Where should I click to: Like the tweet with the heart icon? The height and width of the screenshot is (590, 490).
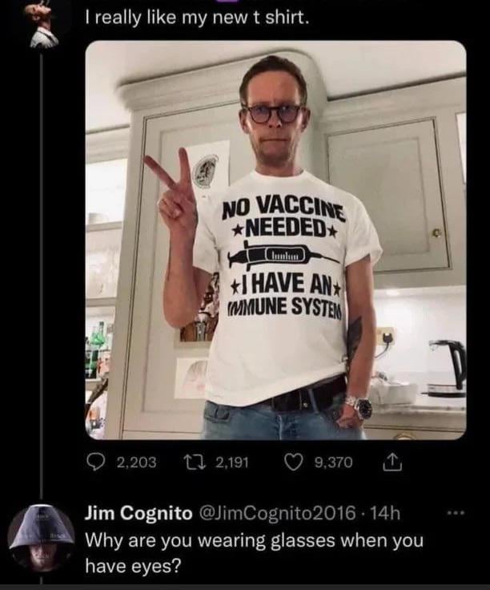(295, 463)
